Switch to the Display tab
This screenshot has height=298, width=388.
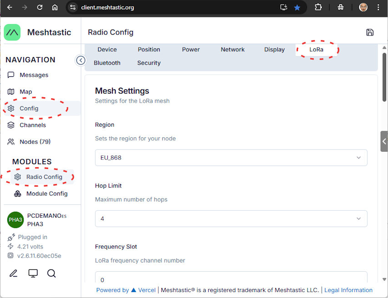274,50
